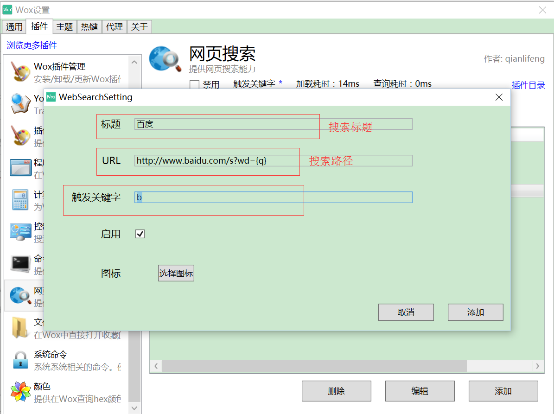
Task: Click the 查询耗时：0ms text
Action: [x=402, y=84]
